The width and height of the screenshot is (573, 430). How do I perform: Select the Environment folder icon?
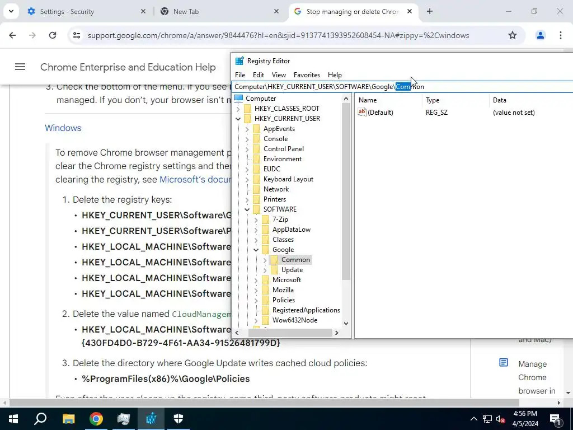click(256, 159)
